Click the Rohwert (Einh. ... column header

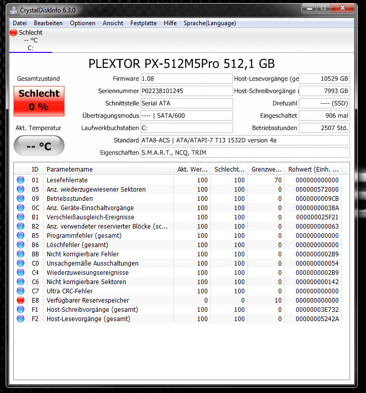tap(313, 169)
